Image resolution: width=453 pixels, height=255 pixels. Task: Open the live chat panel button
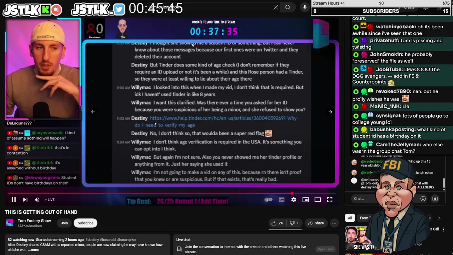325,249
